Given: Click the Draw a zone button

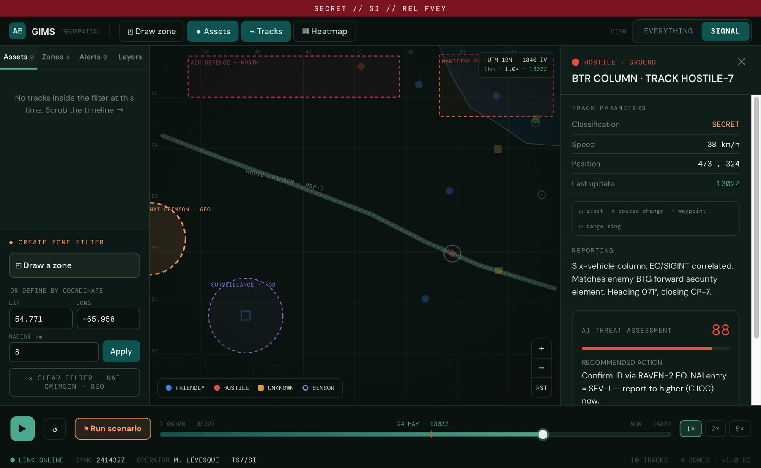Looking at the screenshot, I should (74, 265).
